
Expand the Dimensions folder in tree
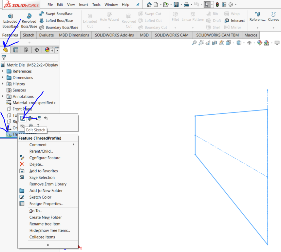point(3,77)
